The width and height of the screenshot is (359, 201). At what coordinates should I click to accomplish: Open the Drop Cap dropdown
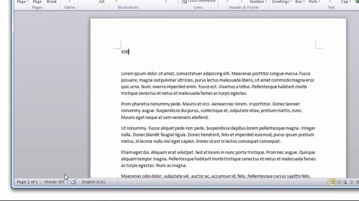click(346, 2)
